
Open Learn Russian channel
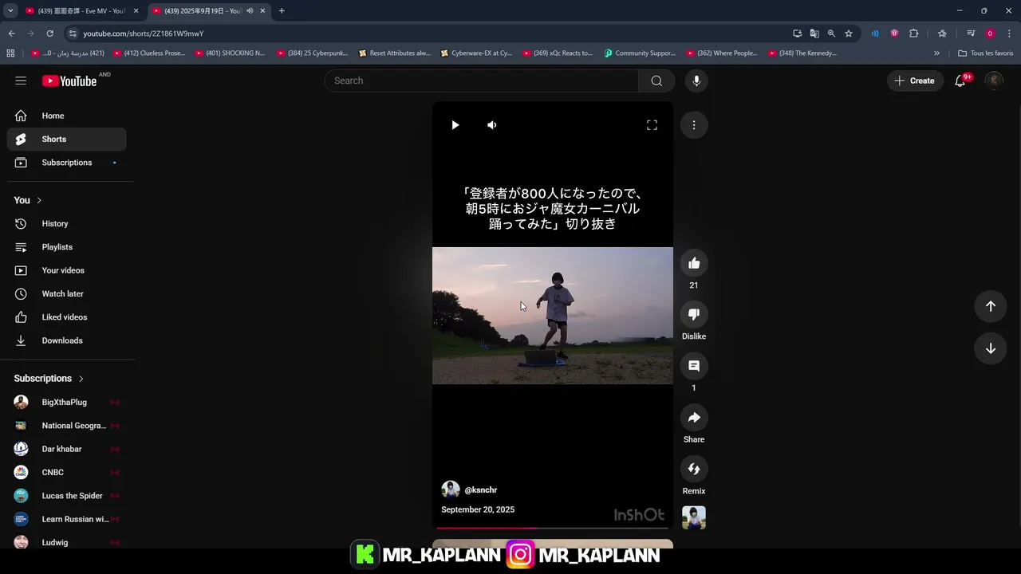pos(67,519)
